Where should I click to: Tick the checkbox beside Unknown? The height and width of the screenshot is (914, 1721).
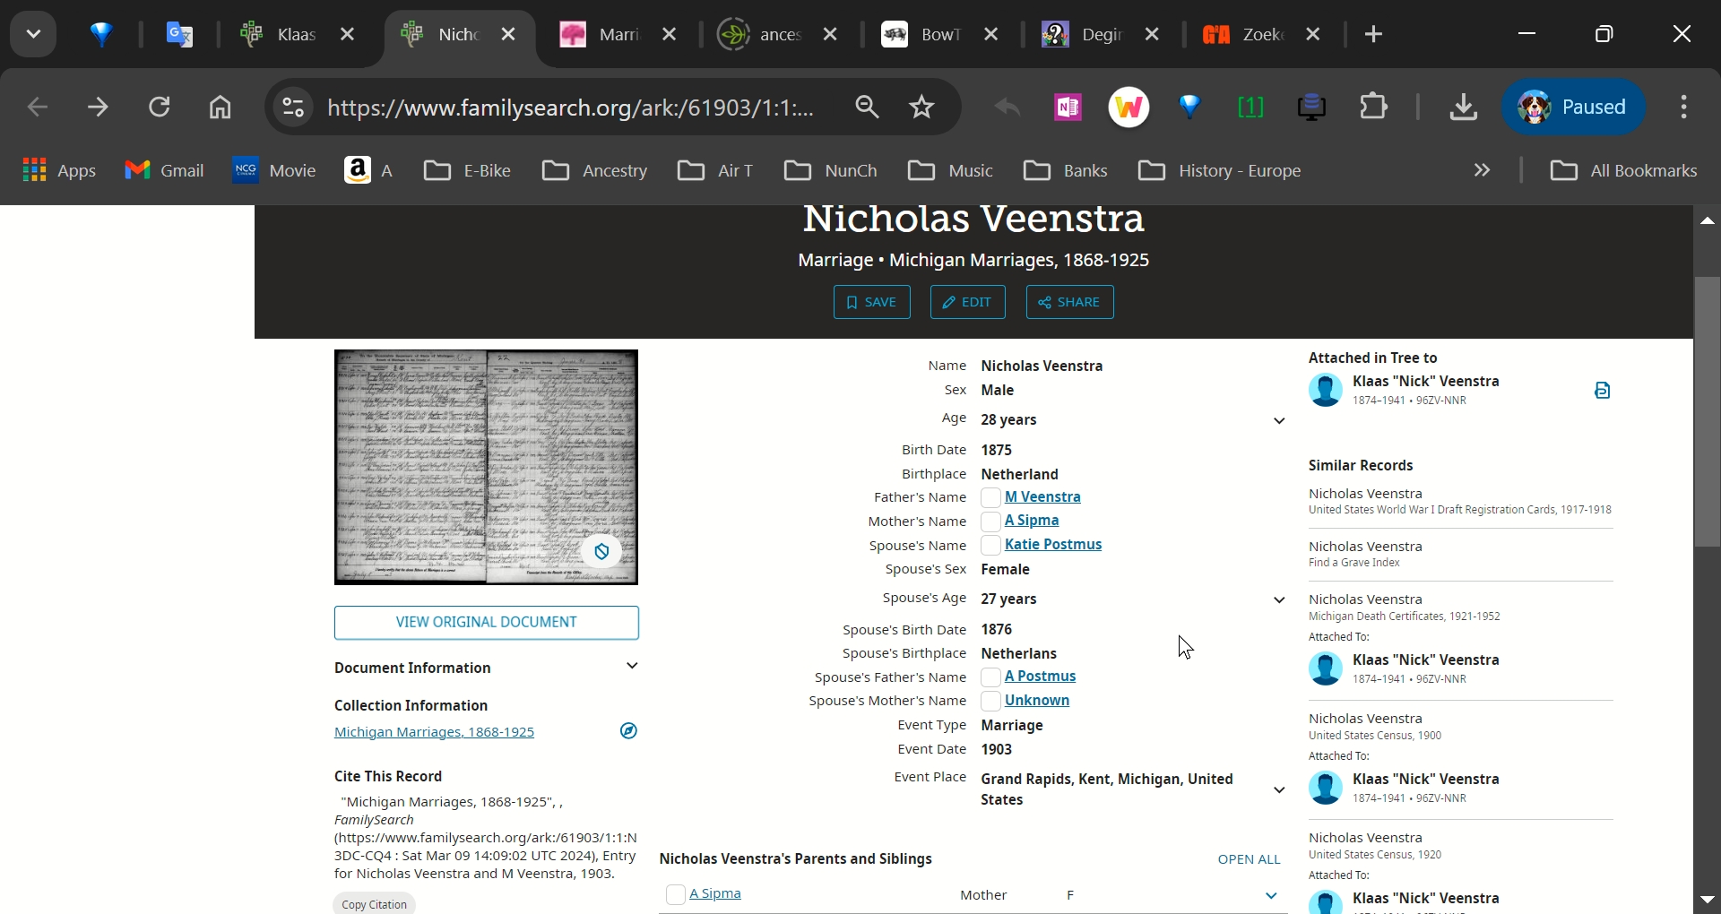[x=990, y=702]
